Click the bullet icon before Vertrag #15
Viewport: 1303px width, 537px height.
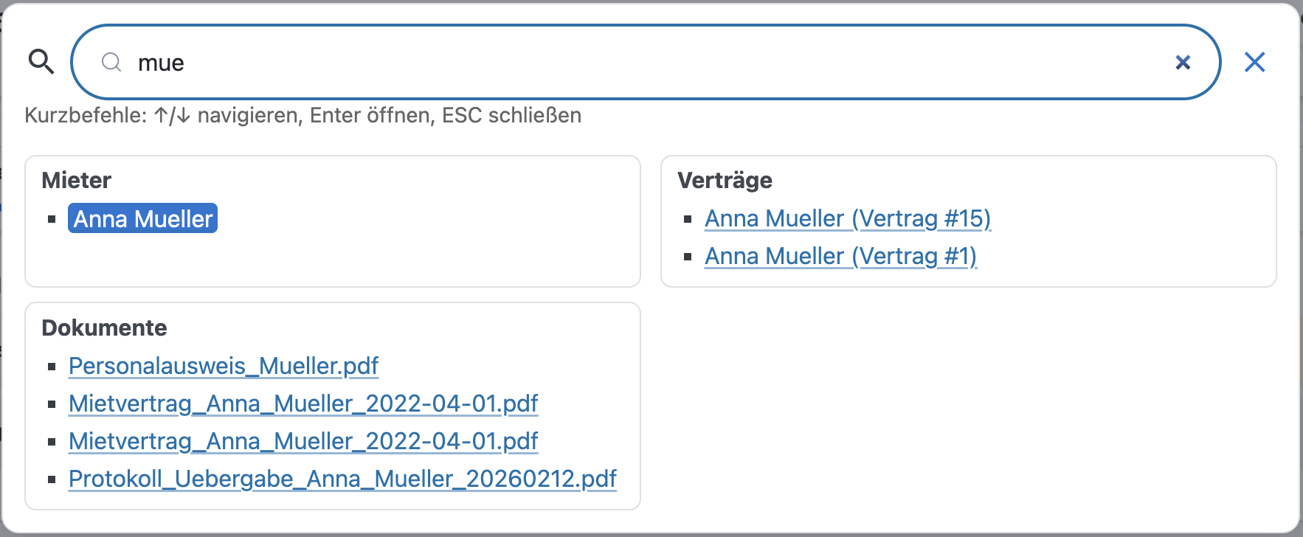coord(688,219)
